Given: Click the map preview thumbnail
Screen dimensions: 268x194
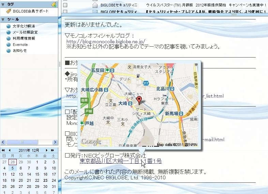Looking at the screenshot, I should [x=139, y=105].
